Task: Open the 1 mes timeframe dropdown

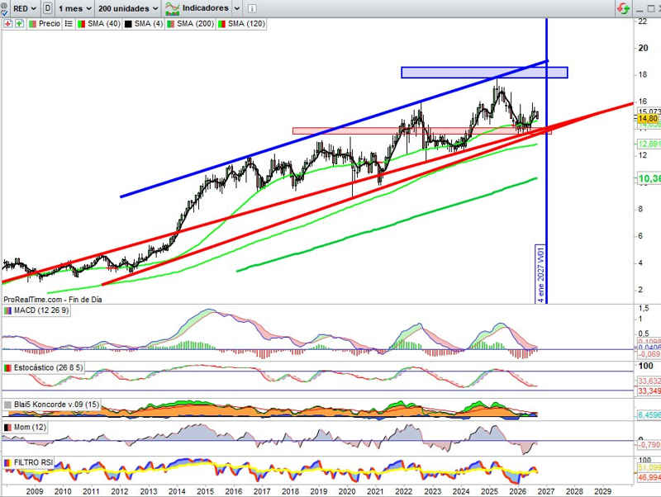Action: [x=74, y=8]
